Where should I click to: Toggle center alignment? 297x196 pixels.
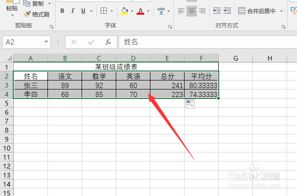pos(192,11)
